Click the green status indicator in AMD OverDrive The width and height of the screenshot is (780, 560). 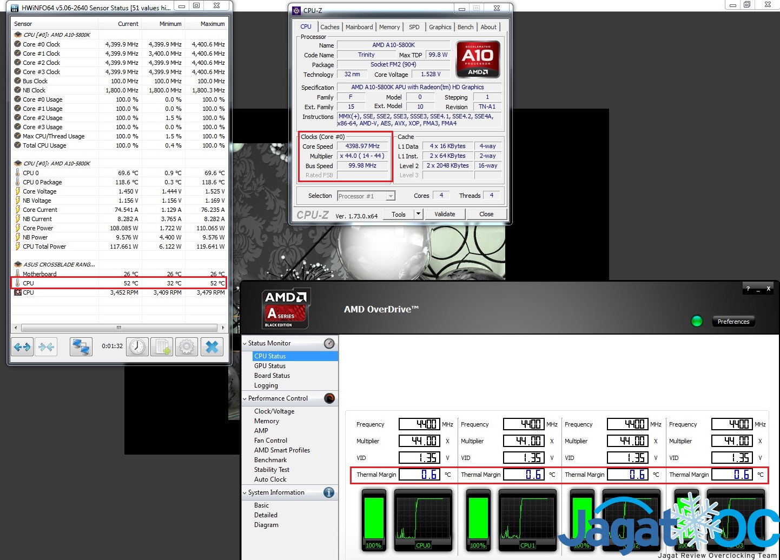click(697, 321)
